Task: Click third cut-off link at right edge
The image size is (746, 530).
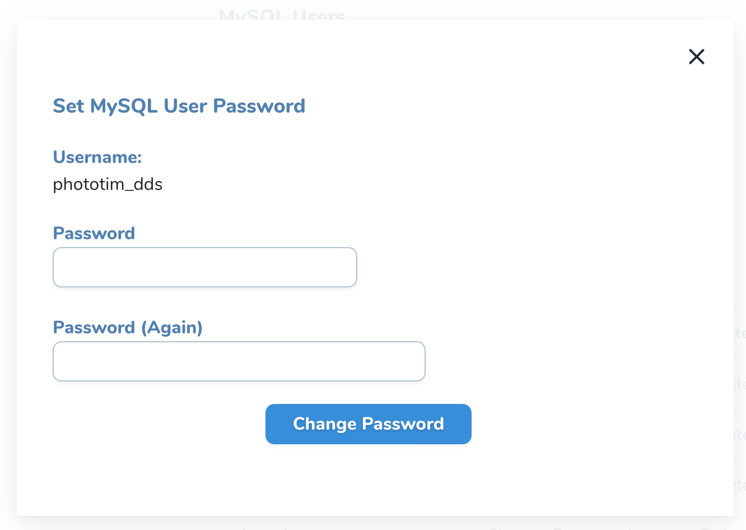Action: (740, 435)
